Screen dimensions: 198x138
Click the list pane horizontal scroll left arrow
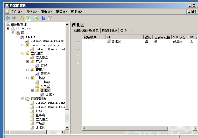84,128
